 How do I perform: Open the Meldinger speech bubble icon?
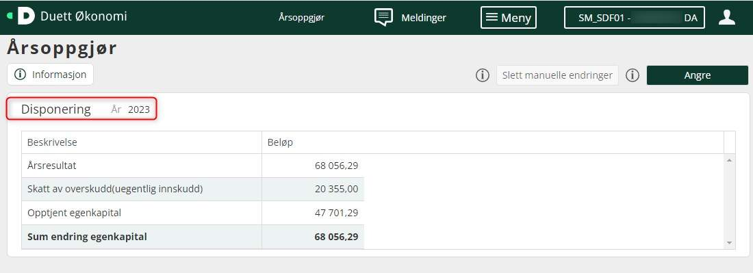pos(383,17)
